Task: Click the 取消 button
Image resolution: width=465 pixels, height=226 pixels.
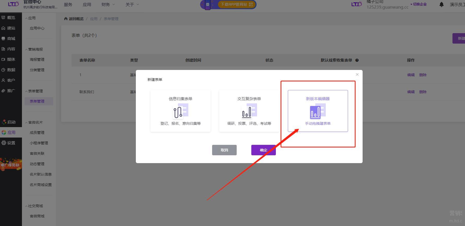Action: pos(224,150)
